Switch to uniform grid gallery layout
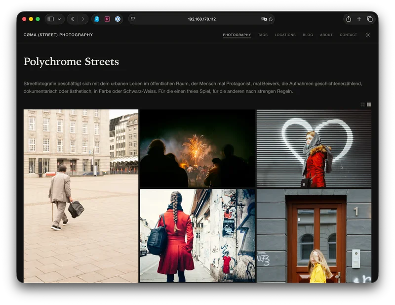 (363, 104)
